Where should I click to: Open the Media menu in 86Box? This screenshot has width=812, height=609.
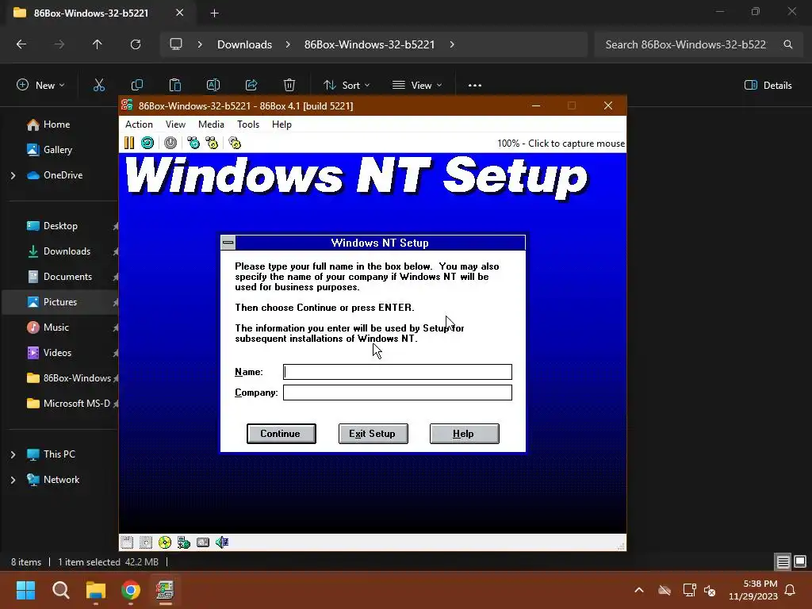tap(211, 124)
